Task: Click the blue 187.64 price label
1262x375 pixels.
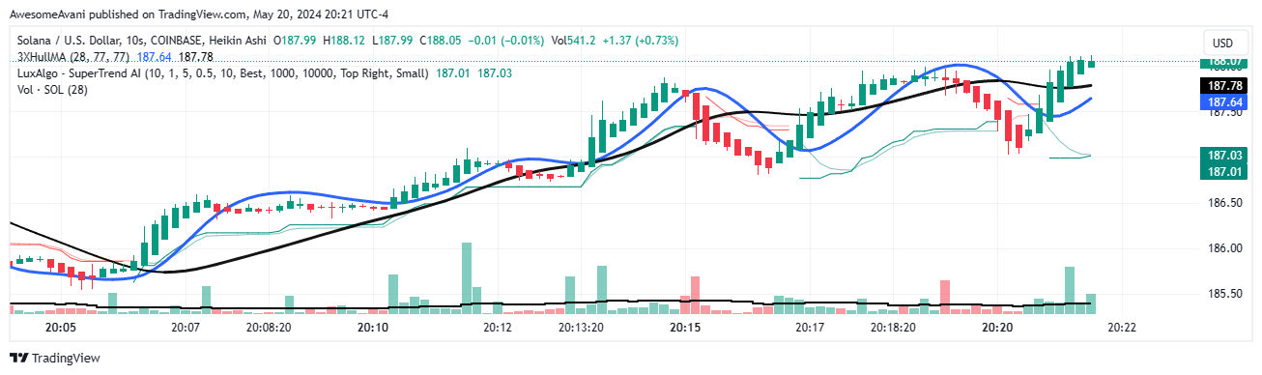Action: click(x=1224, y=101)
